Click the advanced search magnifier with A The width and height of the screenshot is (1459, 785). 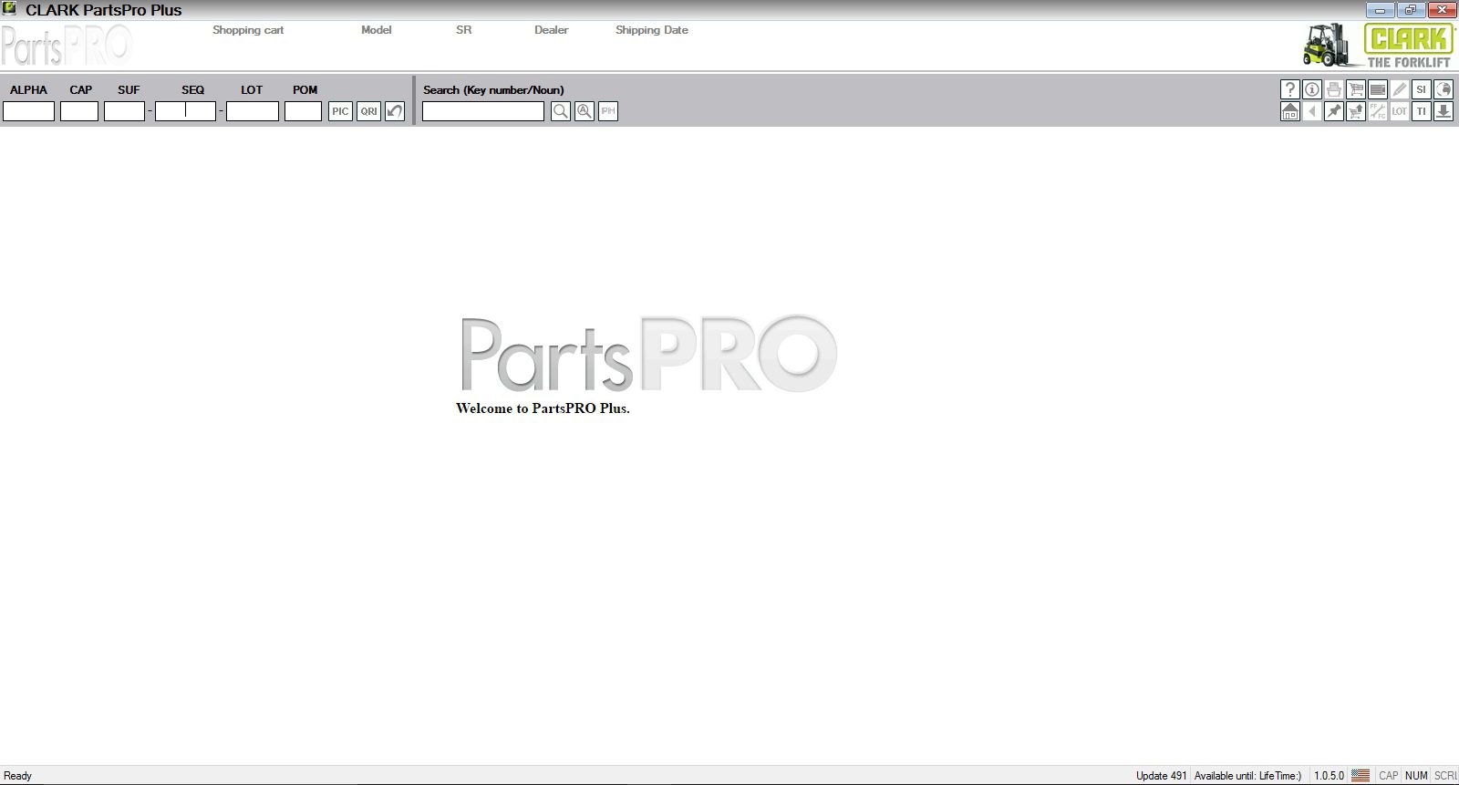[x=584, y=111]
